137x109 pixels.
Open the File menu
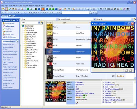click(x=2, y=6)
